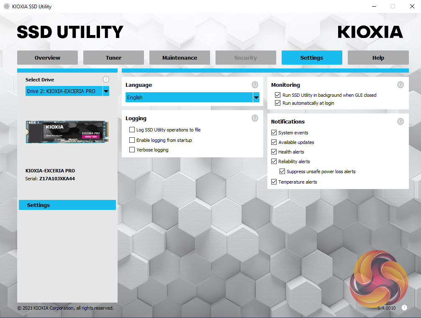Switch to the Overview tab

click(48, 58)
